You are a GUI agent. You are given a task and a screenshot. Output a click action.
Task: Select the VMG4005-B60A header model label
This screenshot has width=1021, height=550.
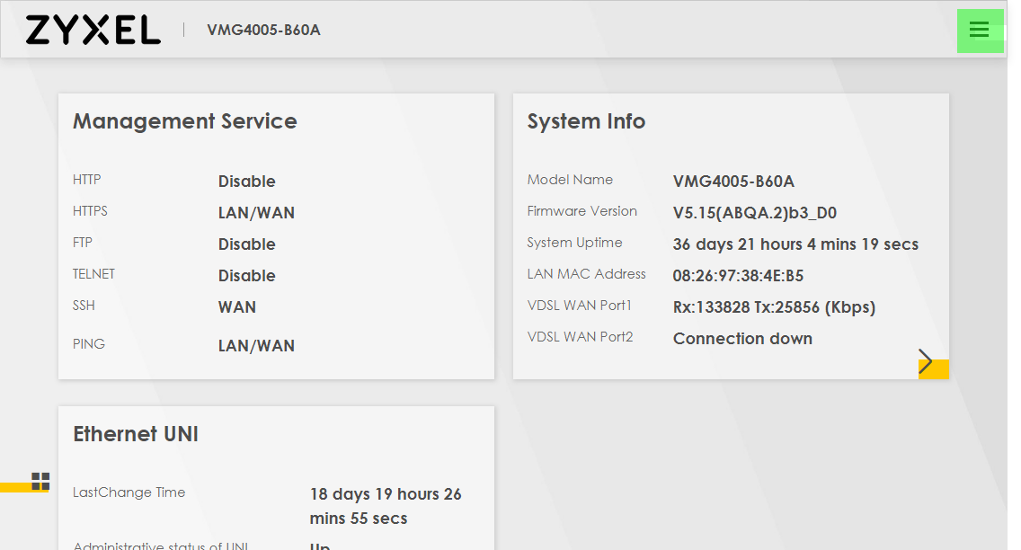coord(263,30)
